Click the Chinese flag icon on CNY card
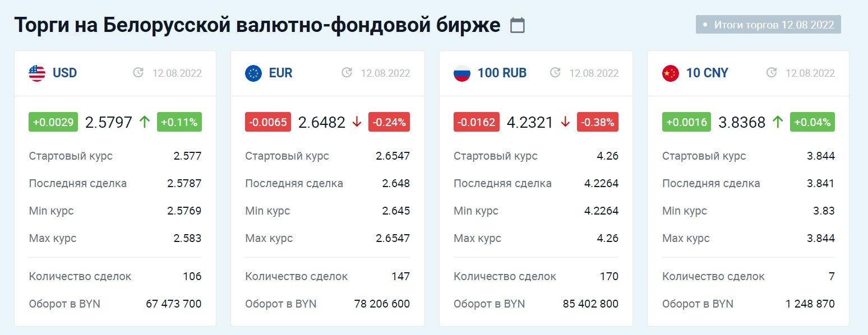The image size is (868, 335). [671, 73]
